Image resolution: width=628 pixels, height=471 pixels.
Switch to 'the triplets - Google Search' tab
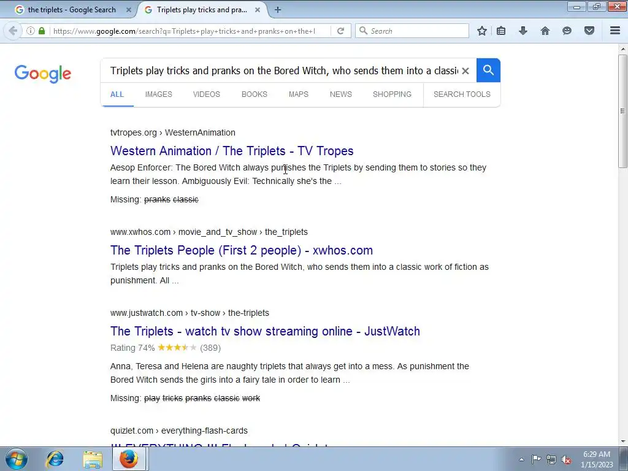click(x=72, y=10)
